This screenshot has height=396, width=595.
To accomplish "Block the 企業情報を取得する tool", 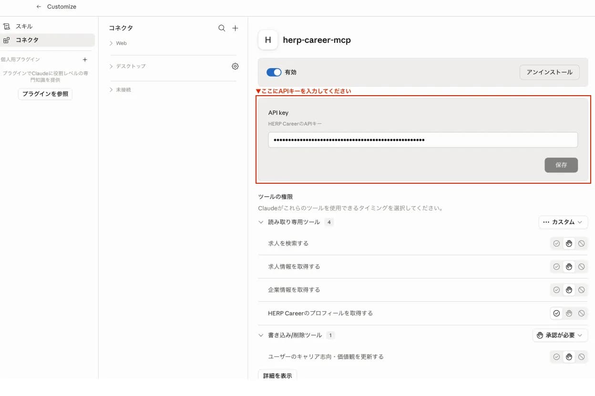I will (581, 289).
